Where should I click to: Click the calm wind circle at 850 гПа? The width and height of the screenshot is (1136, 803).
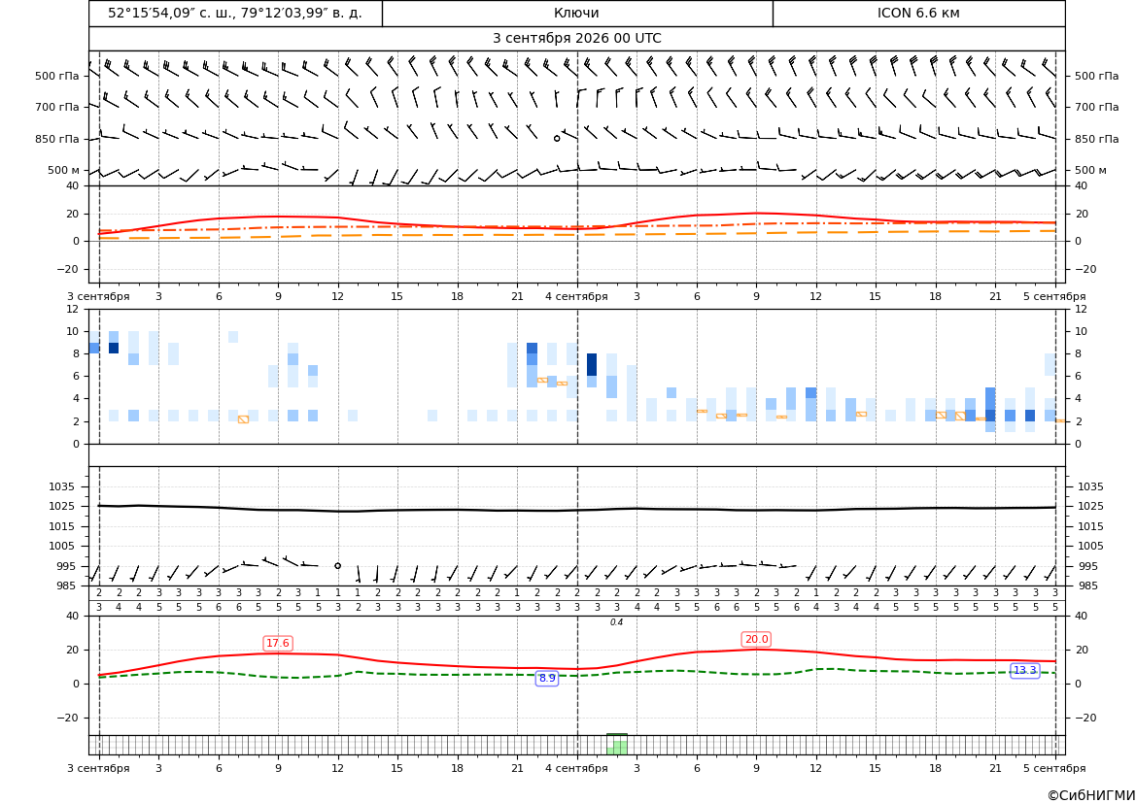(557, 138)
